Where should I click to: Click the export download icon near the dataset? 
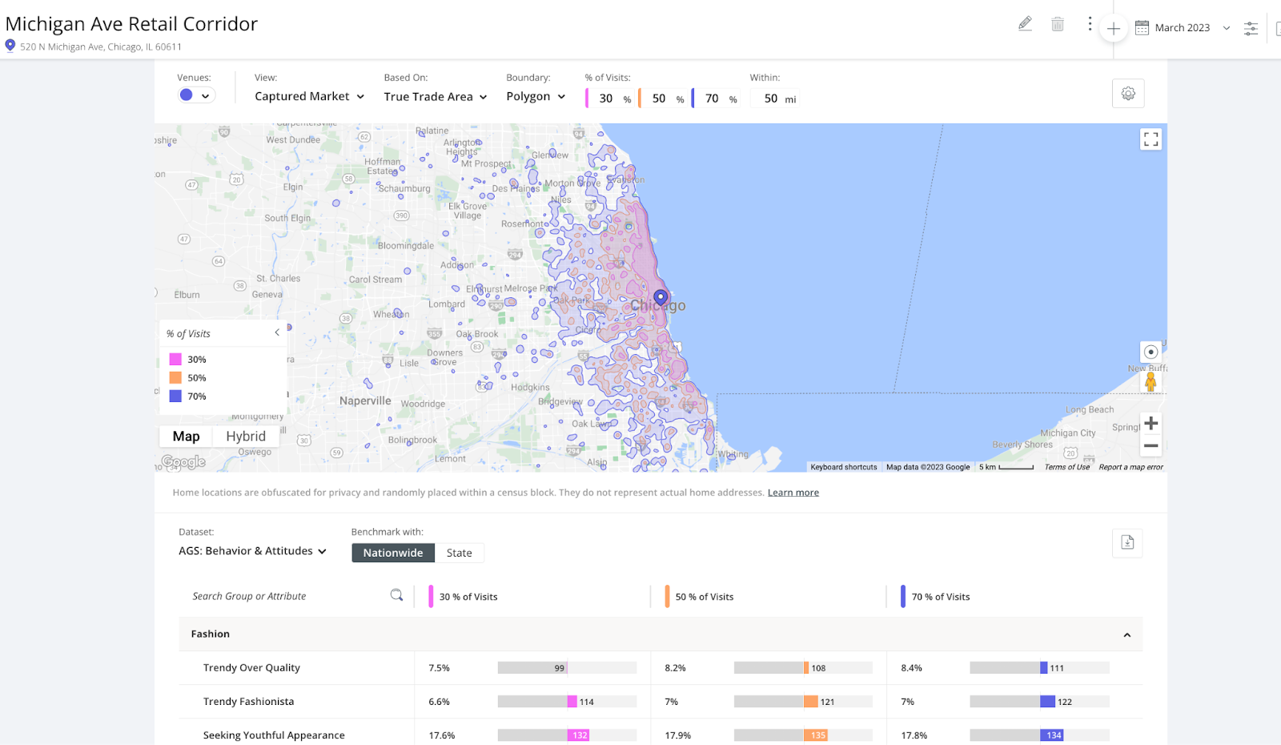point(1127,542)
